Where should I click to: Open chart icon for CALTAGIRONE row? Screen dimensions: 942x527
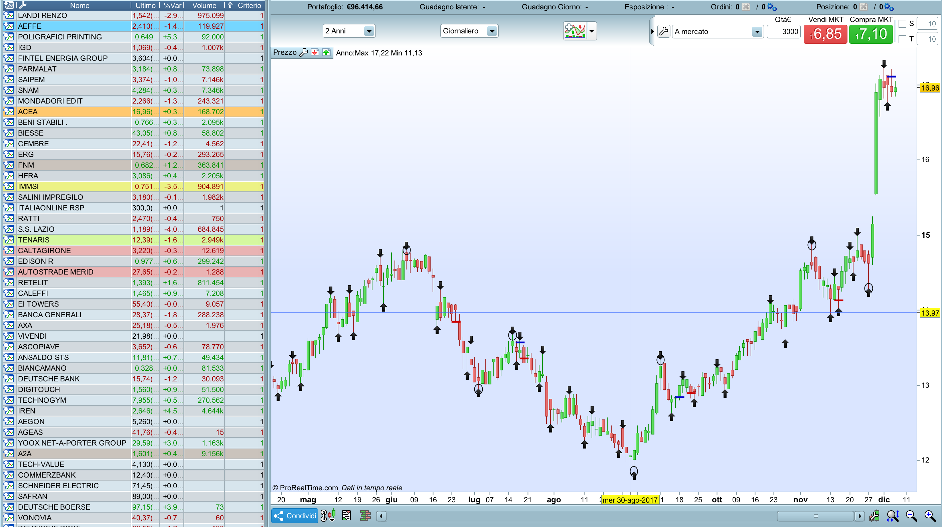tap(9, 250)
